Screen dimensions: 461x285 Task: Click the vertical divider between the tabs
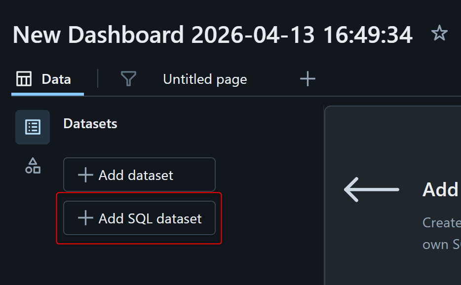tap(98, 79)
